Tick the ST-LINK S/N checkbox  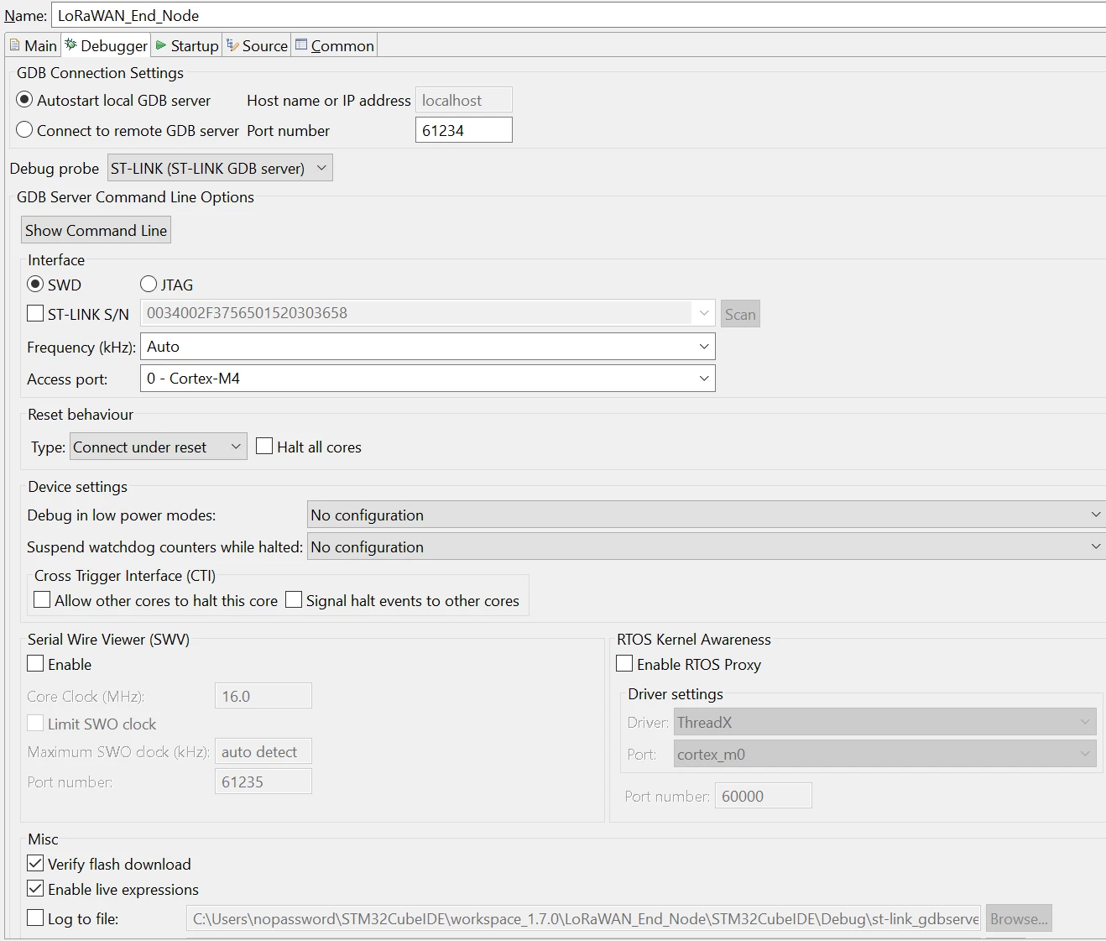tap(35, 313)
